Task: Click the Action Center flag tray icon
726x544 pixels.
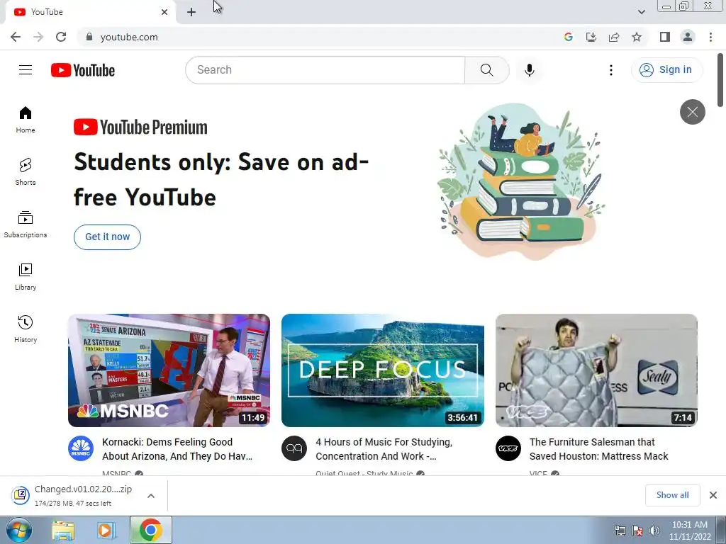Action: (637, 531)
